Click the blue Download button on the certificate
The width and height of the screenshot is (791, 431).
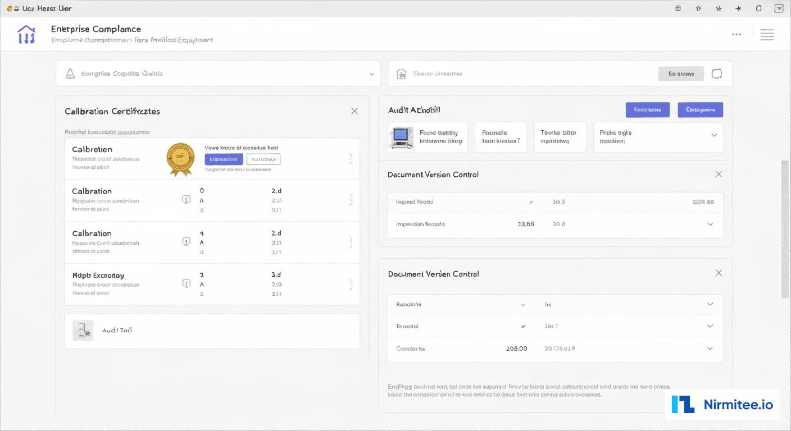(x=223, y=159)
